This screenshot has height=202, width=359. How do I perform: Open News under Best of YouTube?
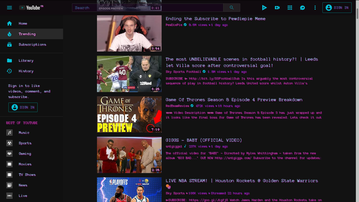(x=32, y=185)
